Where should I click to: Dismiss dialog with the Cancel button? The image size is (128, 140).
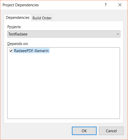point(111,131)
